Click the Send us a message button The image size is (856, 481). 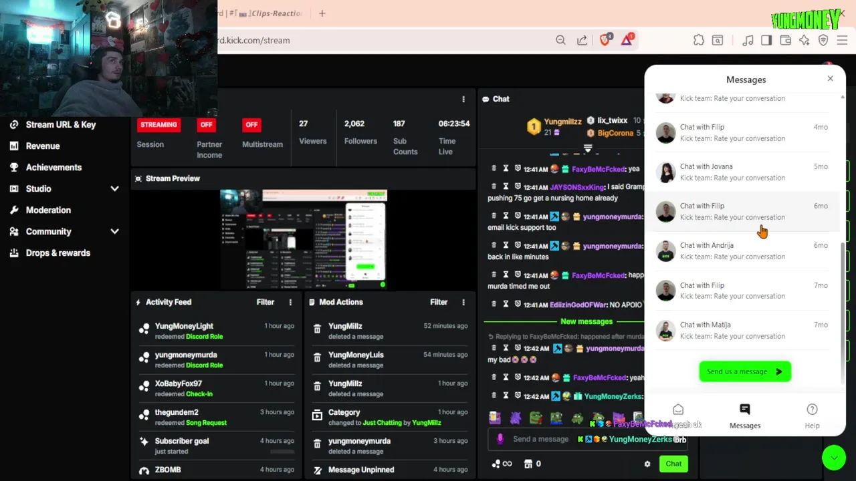pyautogui.click(x=745, y=371)
